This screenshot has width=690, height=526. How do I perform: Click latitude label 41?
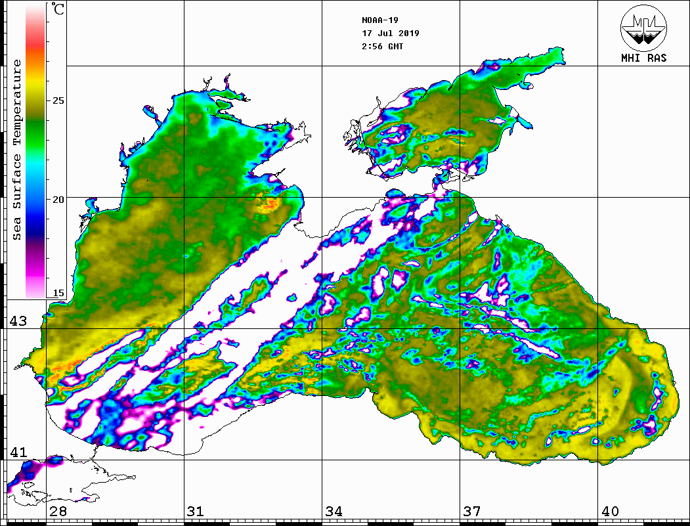tap(18, 452)
